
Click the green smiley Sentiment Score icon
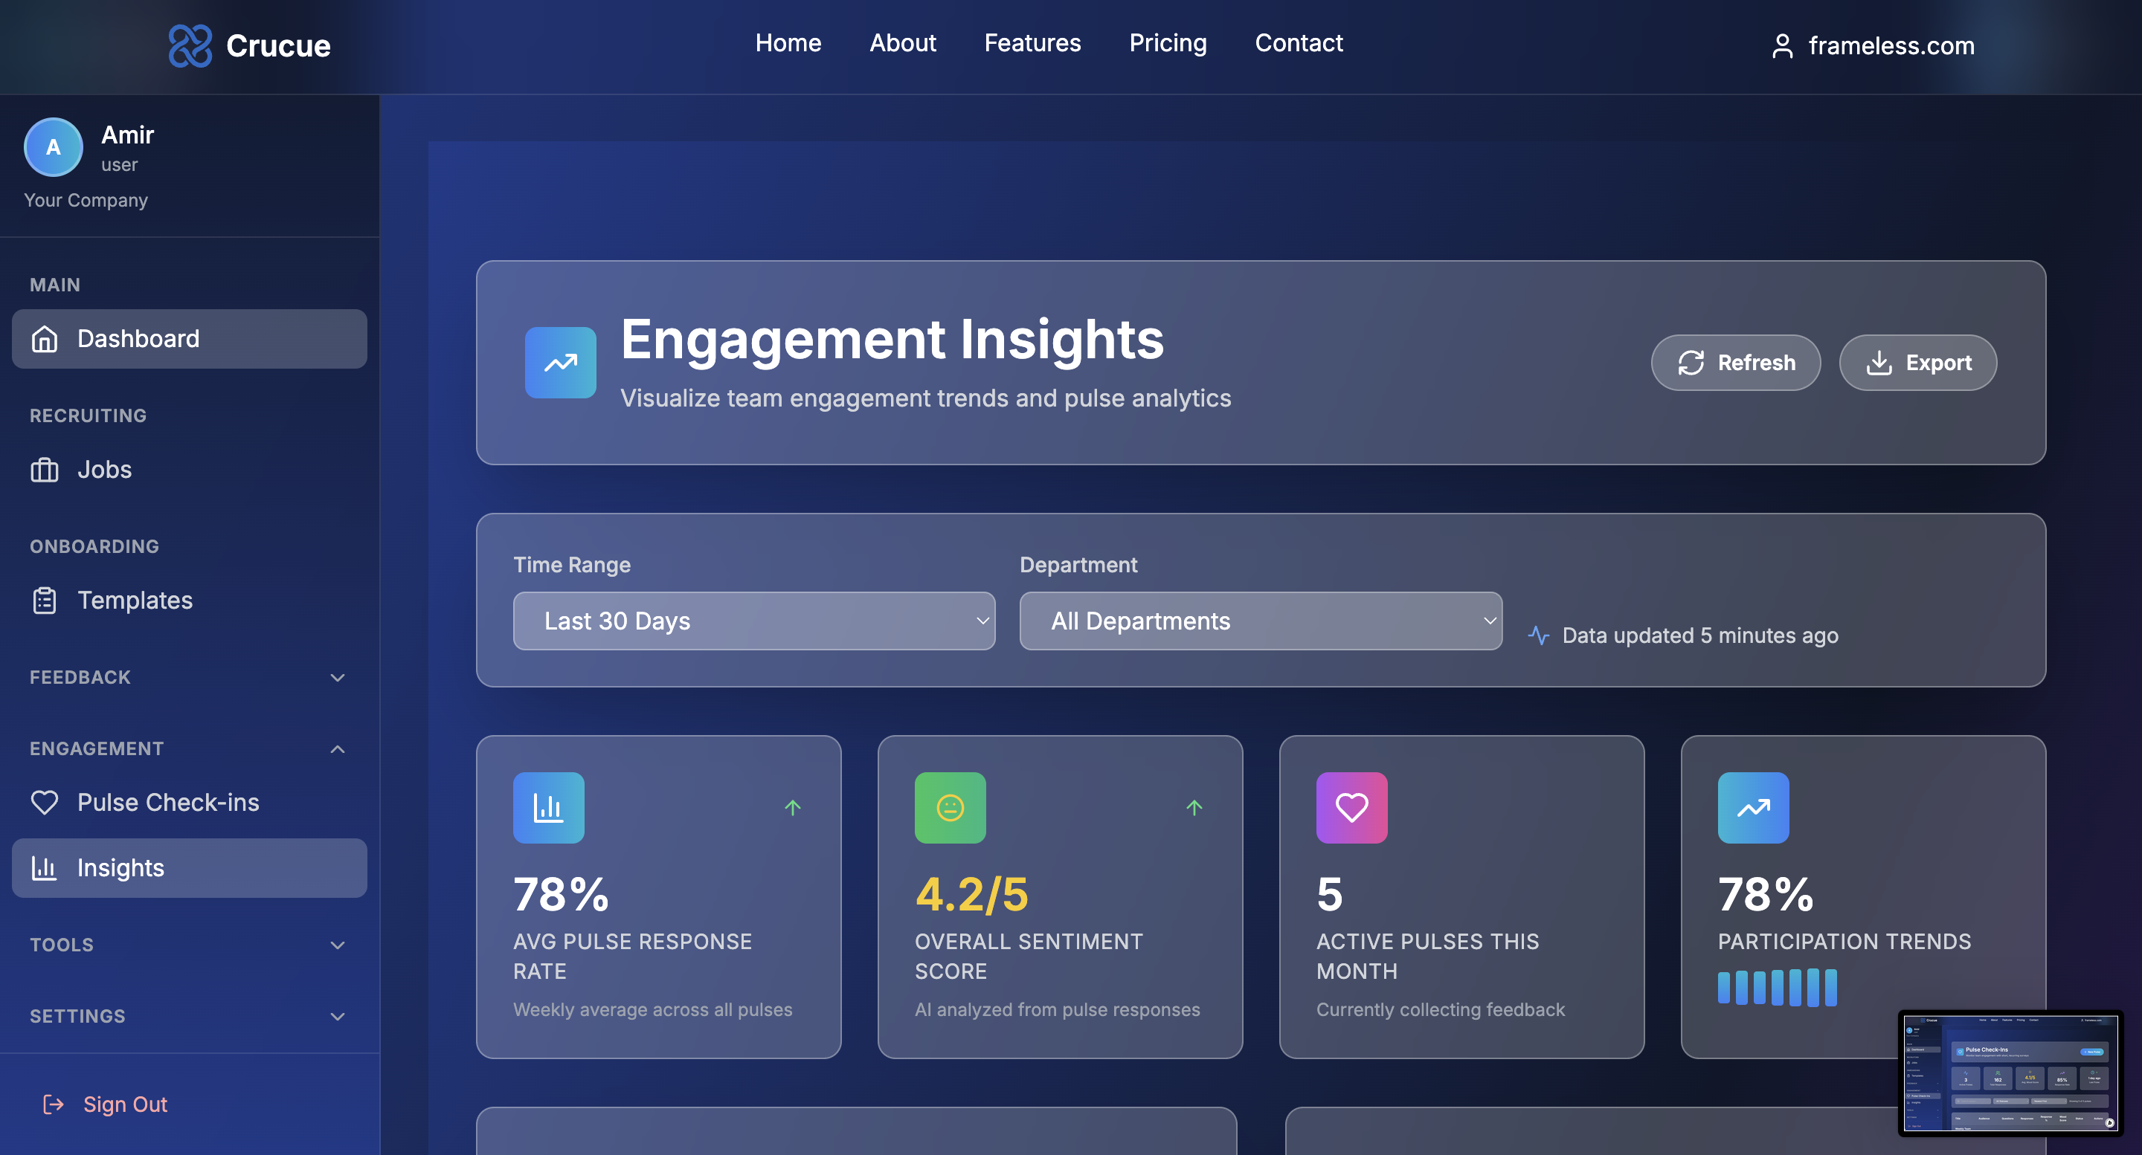(x=950, y=807)
